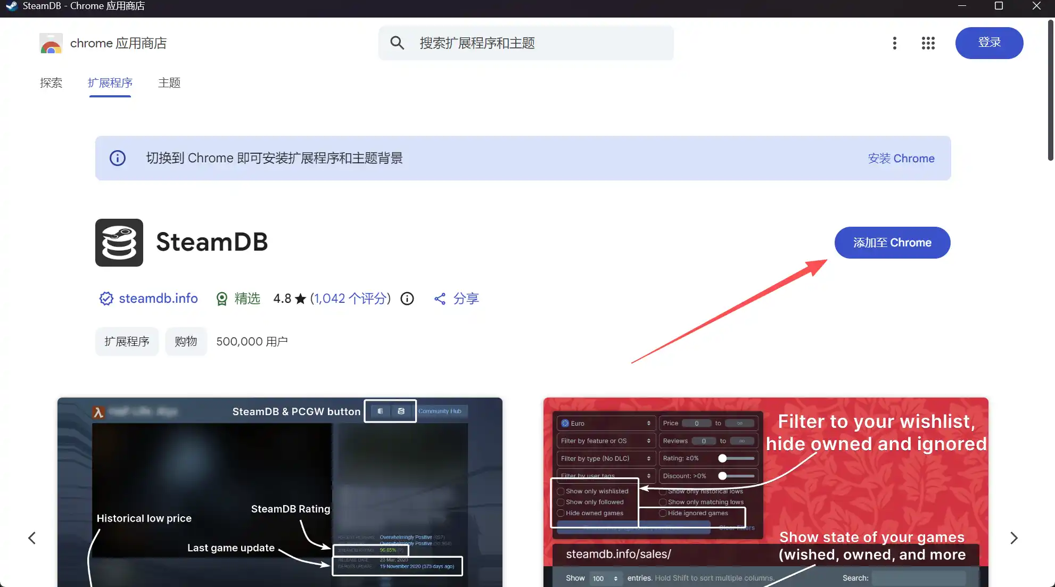Open the three-dot more options menu
Image resolution: width=1055 pixels, height=587 pixels.
click(x=894, y=43)
